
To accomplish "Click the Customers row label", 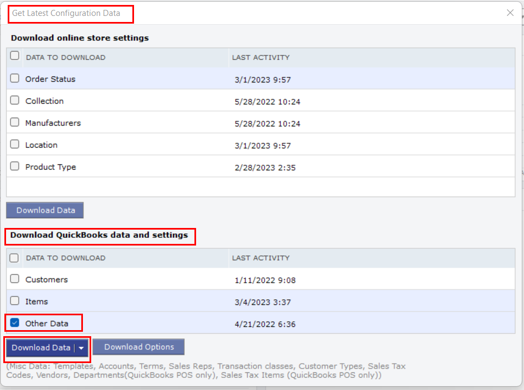I will tap(46, 280).
